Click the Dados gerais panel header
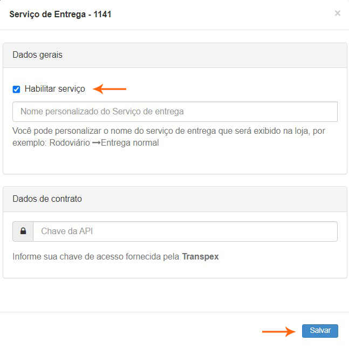 point(175,55)
